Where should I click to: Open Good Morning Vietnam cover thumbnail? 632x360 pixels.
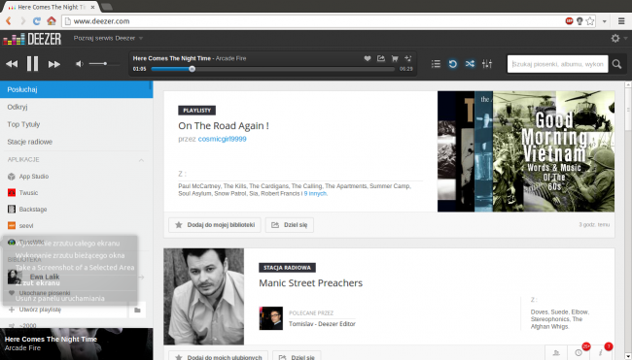coord(553,151)
